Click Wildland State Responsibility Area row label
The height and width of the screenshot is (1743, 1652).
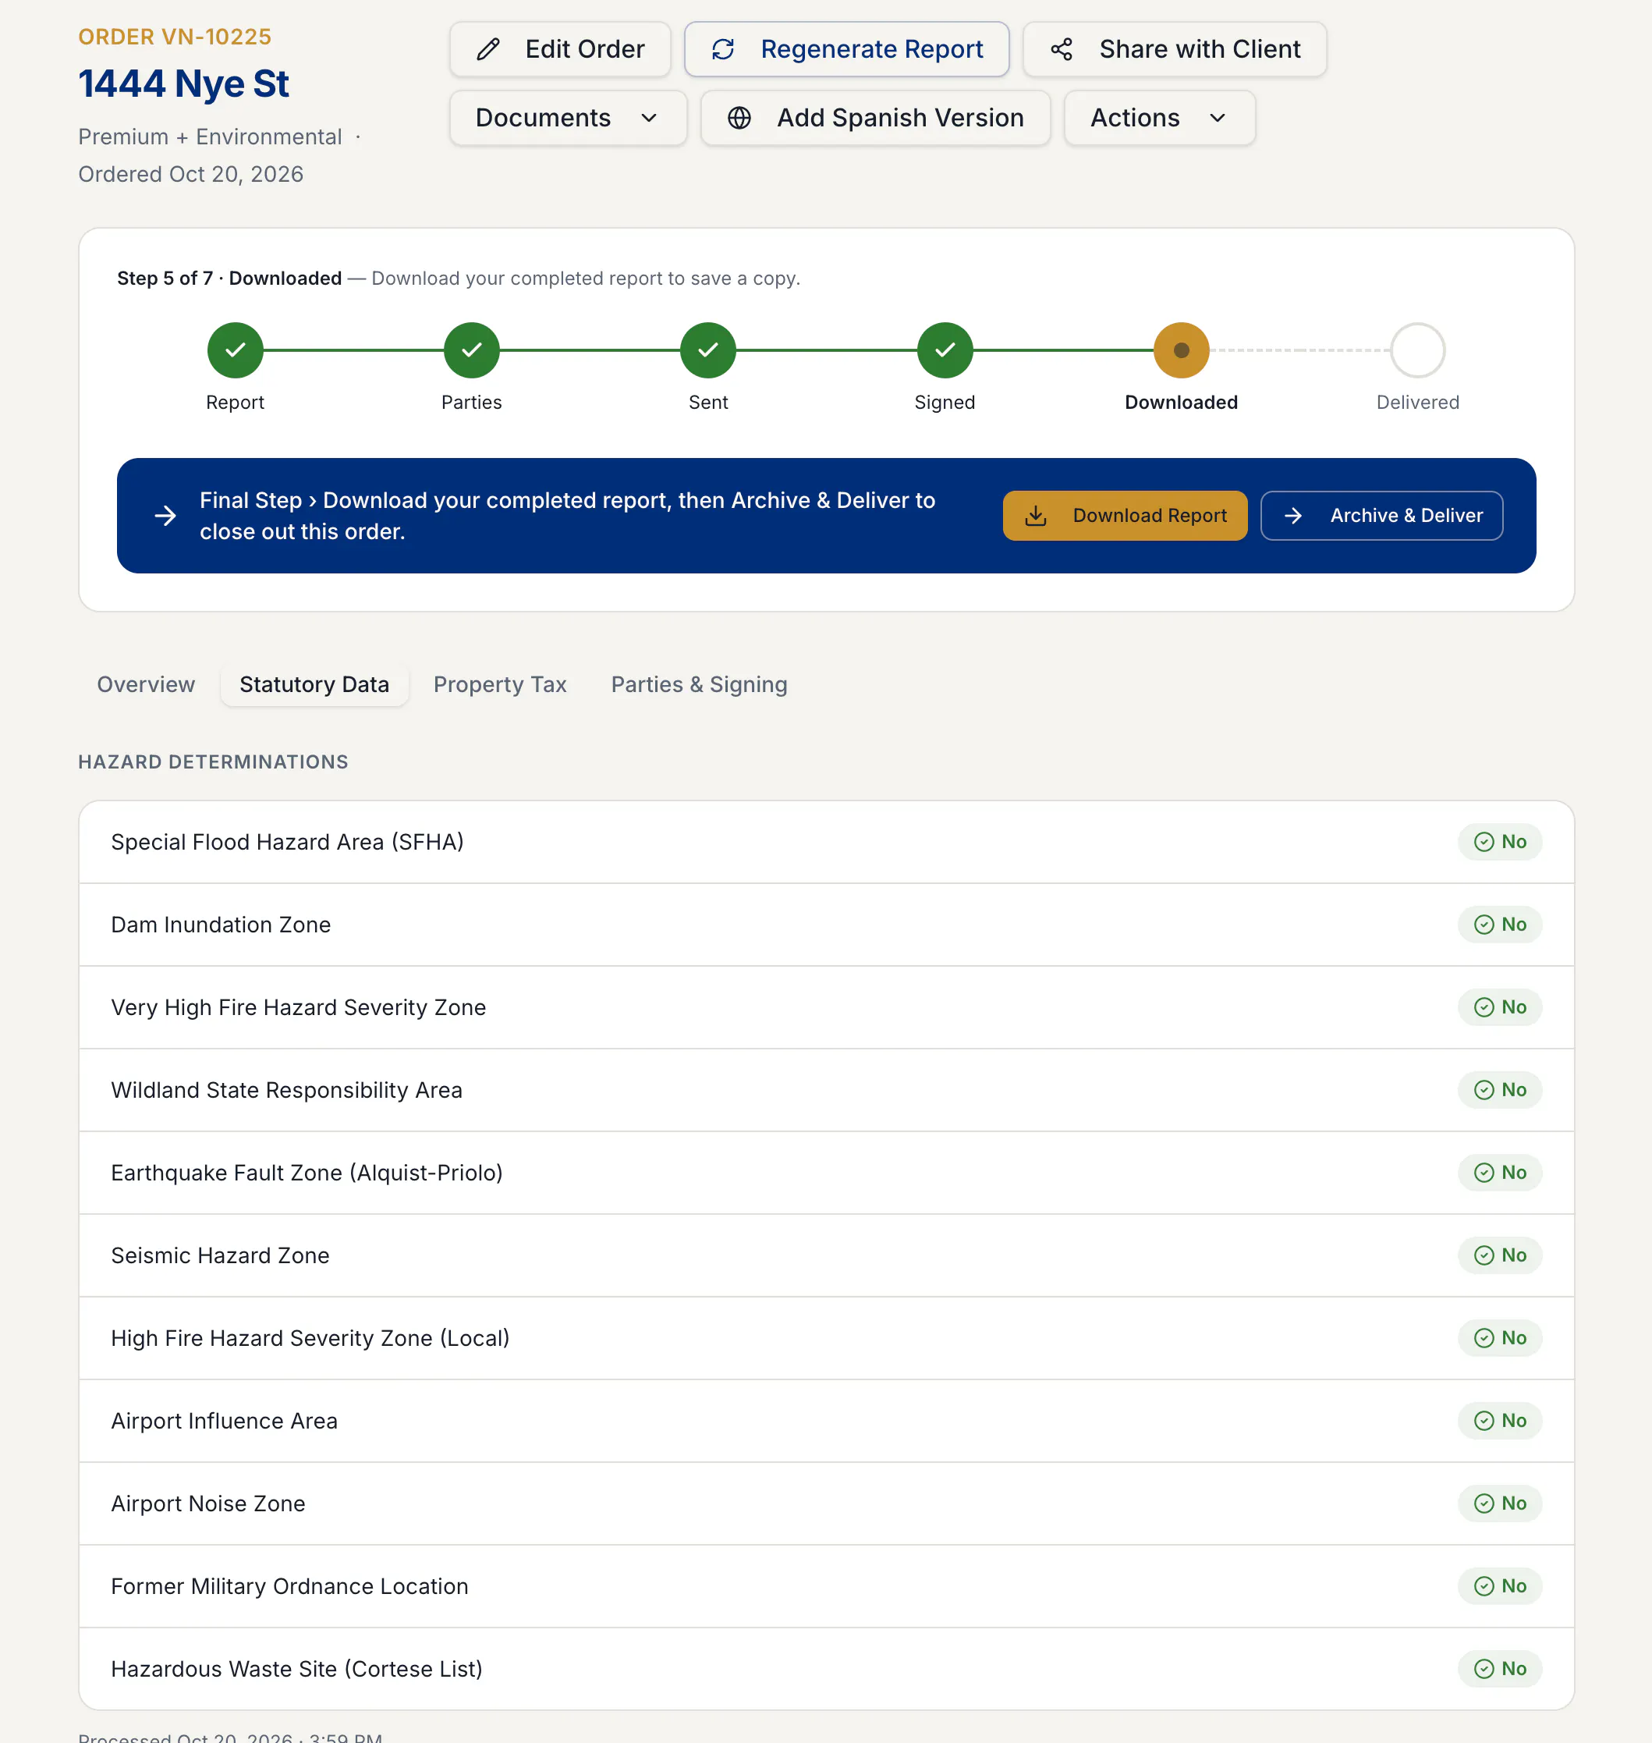click(x=286, y=1091)
